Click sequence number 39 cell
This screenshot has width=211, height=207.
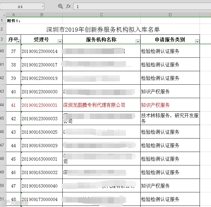[x=13, y=78]
